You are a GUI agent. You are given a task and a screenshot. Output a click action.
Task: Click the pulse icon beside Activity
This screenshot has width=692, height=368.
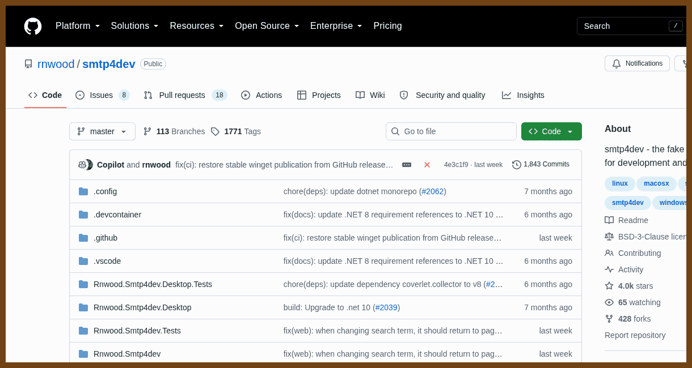click(609, 269)
